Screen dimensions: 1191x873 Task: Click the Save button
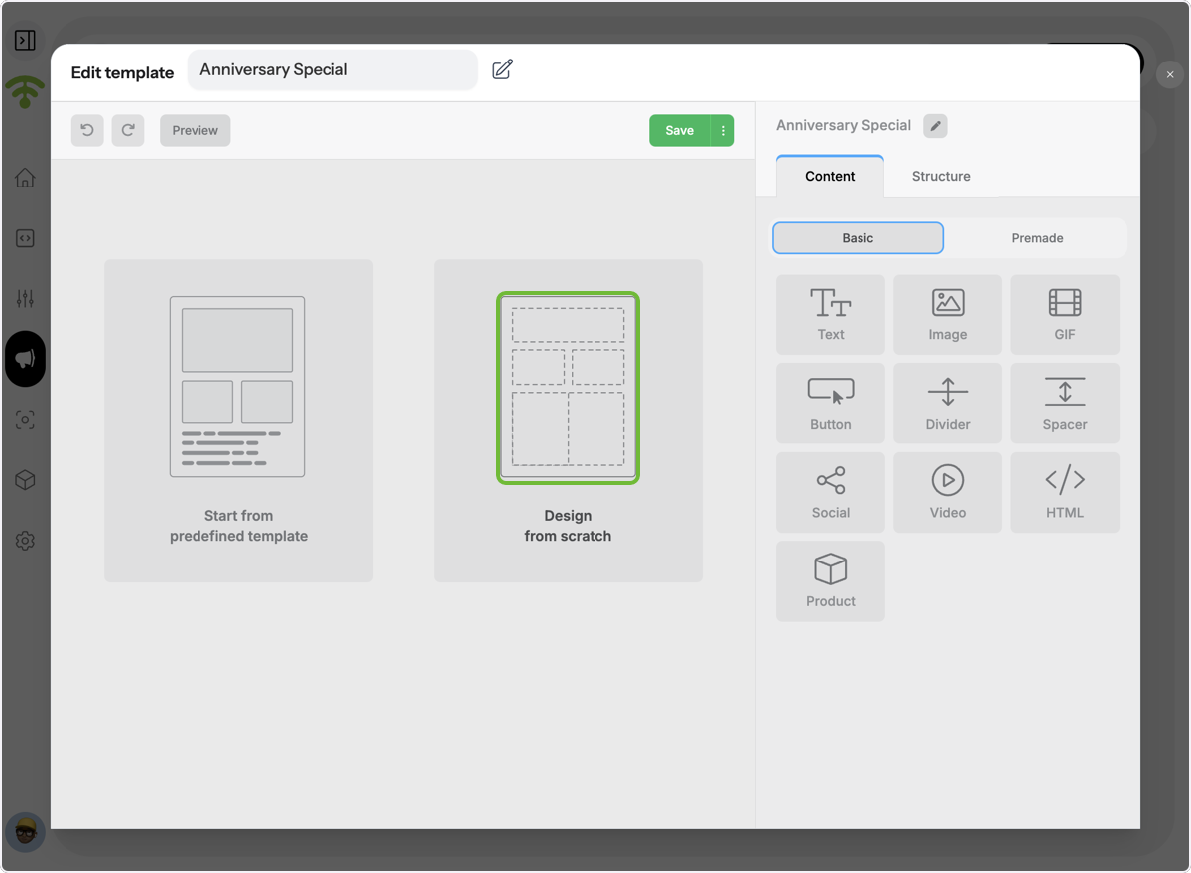pyautogui.click(x=680, y=130)
